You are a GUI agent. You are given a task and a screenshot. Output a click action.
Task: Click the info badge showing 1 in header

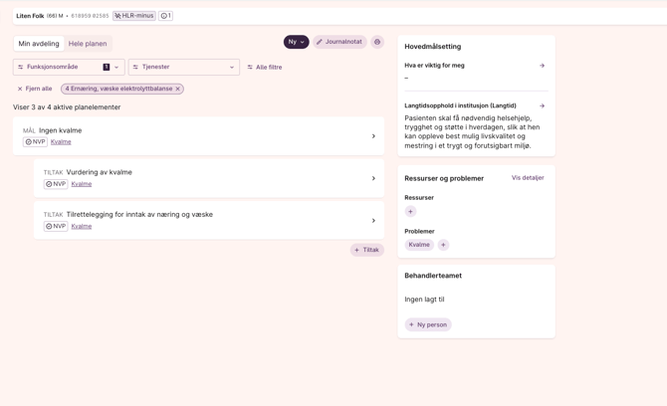tap(165, 16)
